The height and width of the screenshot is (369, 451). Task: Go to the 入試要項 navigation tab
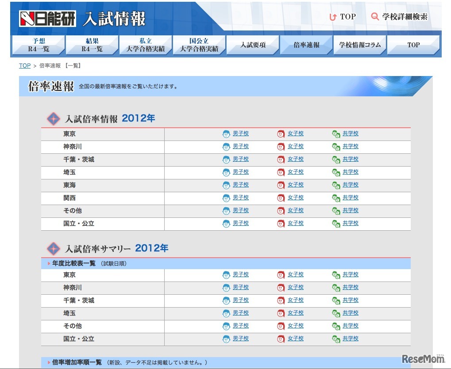coord(253,45)
